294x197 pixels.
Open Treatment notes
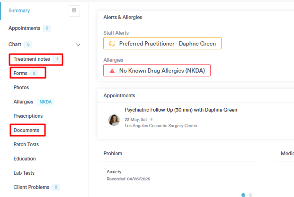(x=32, y=59)
